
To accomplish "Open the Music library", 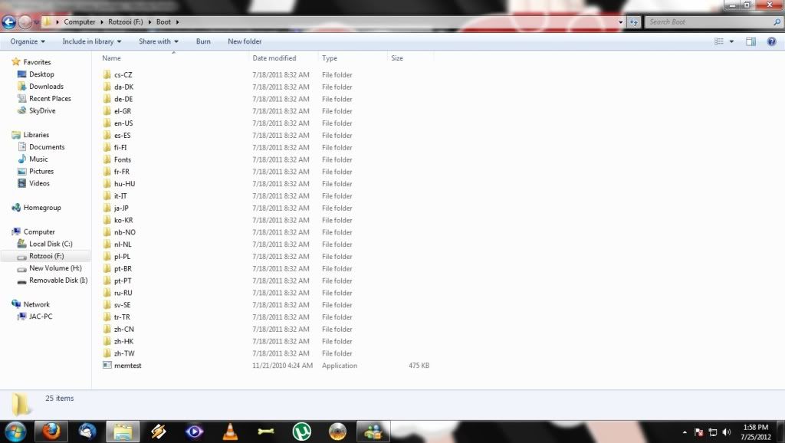I will click(x=38, y=159).
